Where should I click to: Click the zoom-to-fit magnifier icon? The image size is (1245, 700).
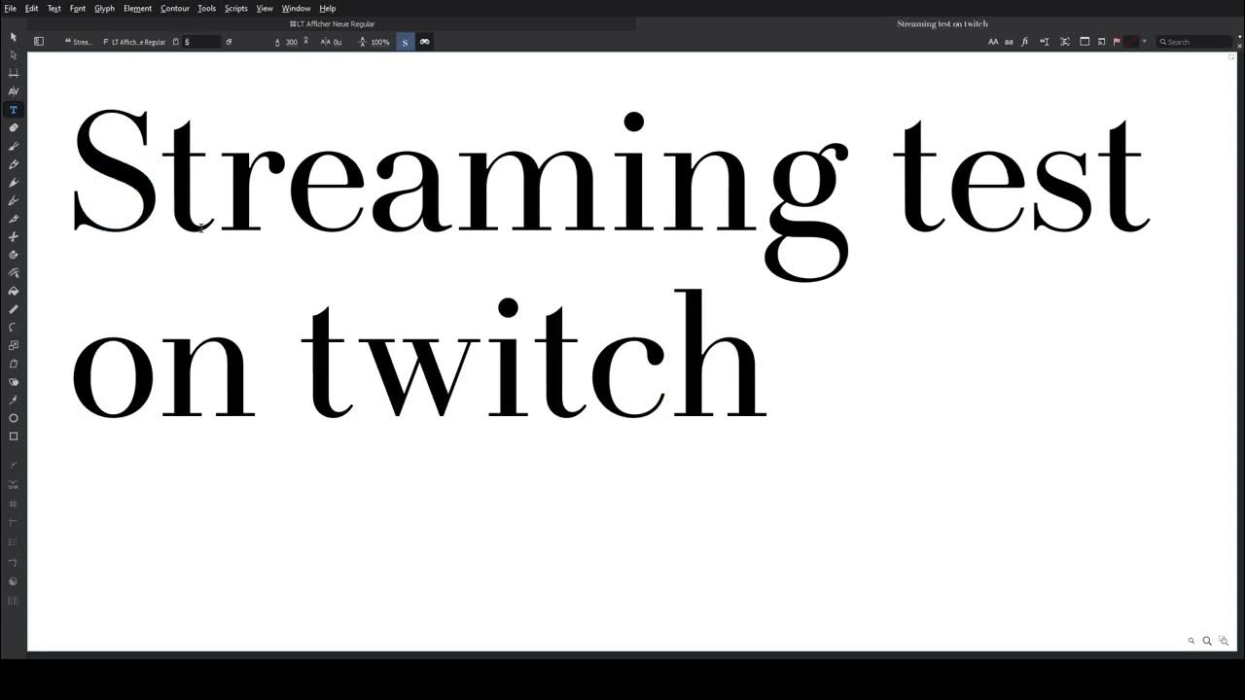1224,641
